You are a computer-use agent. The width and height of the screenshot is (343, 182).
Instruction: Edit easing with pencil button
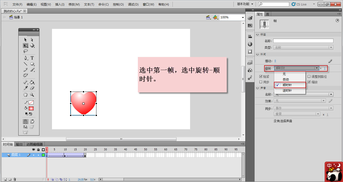coord(330,61)
